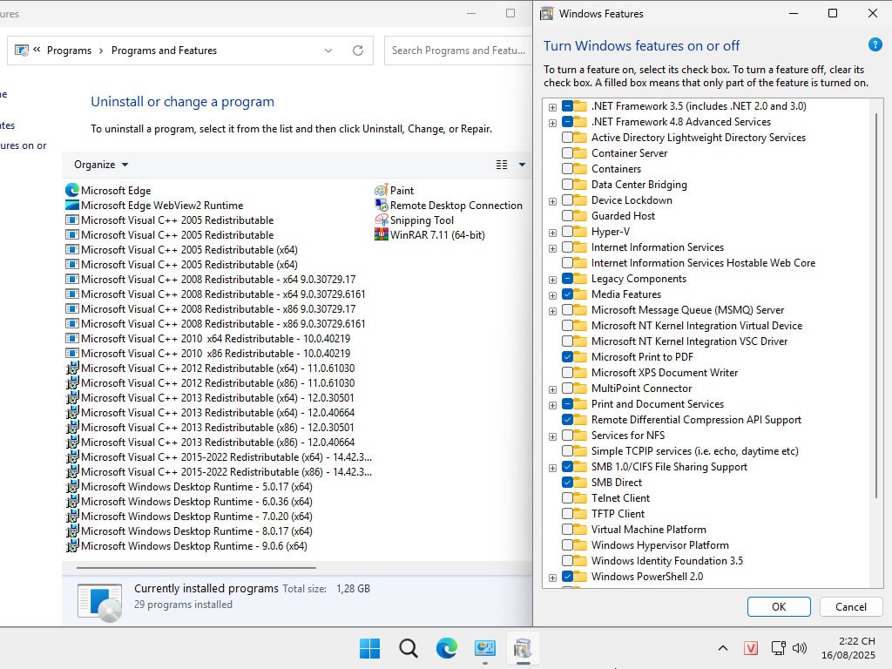Click the program list horizontal scrollbar
Viewport: 892px width, 669px height.
click(x=196, y=567)
